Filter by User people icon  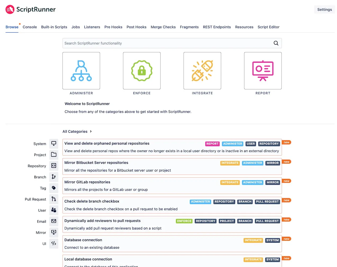click(54, 210)
